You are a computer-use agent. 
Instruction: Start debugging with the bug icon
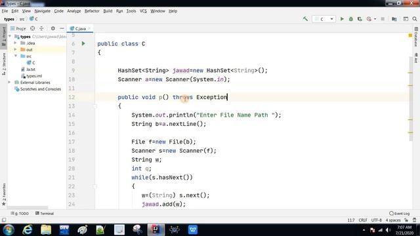[x=350, y=19]
